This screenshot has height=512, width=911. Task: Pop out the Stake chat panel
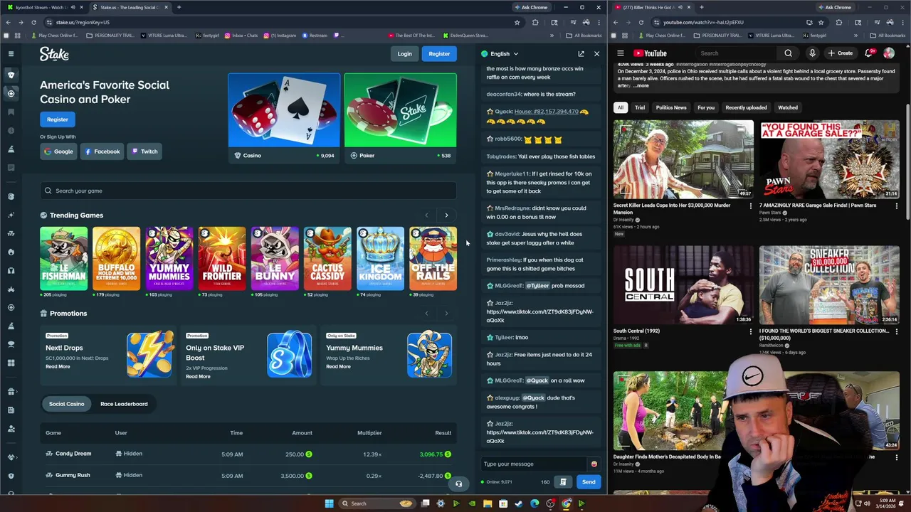click(581, 54)
